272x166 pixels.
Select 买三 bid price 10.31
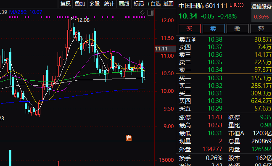pos(215,93)
